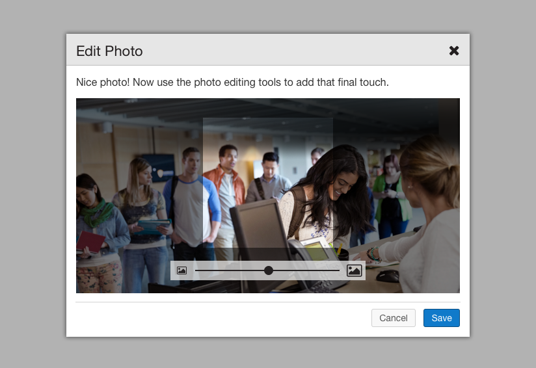This screenshot has width=536, height=368.
Task: Click the small image zoom-out icon
Action: [181, 270]
